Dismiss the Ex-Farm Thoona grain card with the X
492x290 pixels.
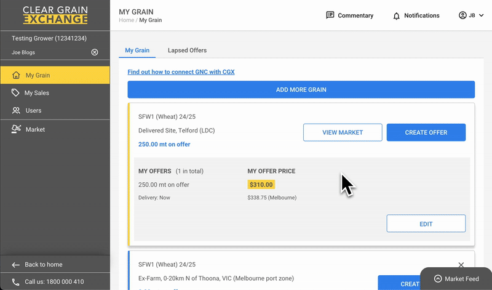point(461,265)
